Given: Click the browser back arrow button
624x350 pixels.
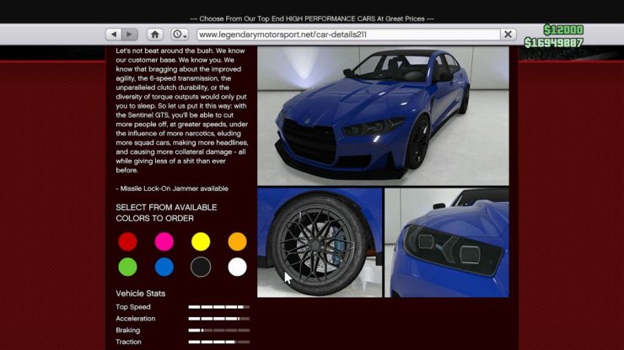Looking at the screenshot, I should pos(114,34).
